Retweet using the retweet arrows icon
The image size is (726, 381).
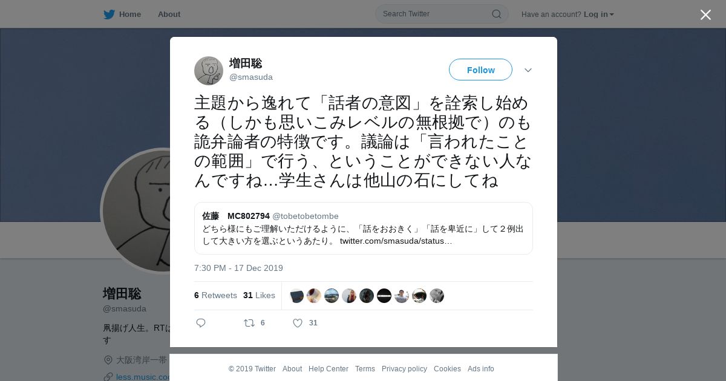(249, 323)
